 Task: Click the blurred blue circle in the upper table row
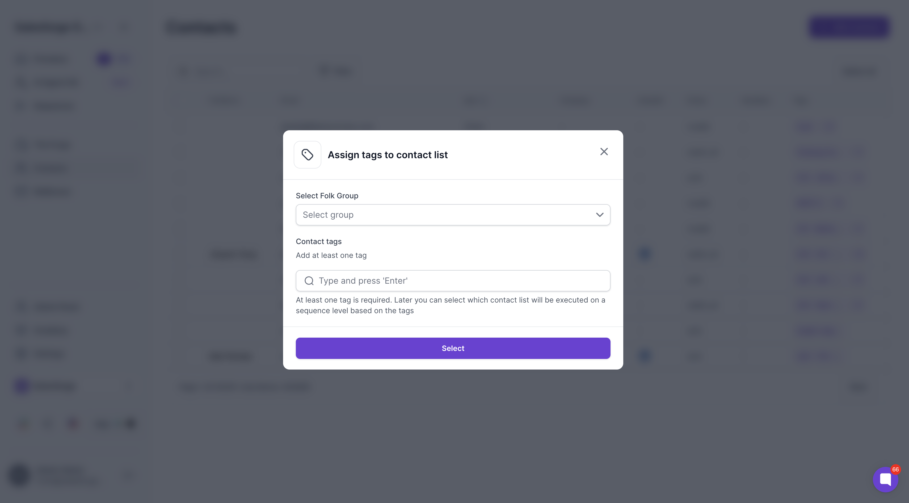(x=645, y=253)
